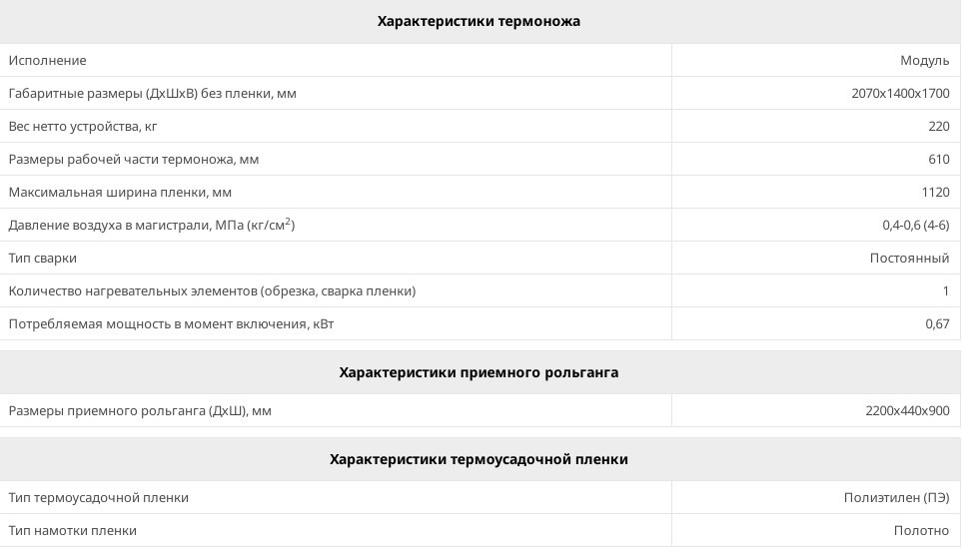Click the "Характеристики термоножа" section header
The image size is (962, 555).
click(x=479, y=21)
